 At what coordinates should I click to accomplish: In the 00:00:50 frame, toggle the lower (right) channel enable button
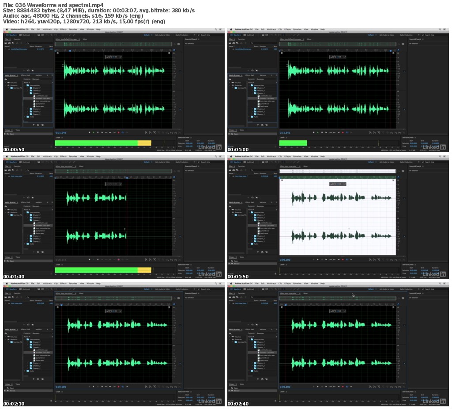[180, 109]
